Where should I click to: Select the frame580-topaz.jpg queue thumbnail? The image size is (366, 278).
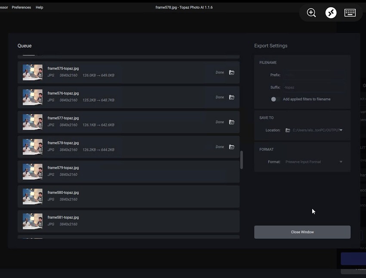click(x=33, y=197)
